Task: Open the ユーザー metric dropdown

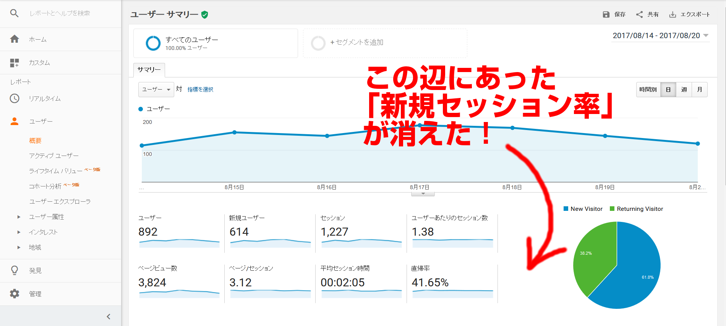Action: (x=156, y=90)
